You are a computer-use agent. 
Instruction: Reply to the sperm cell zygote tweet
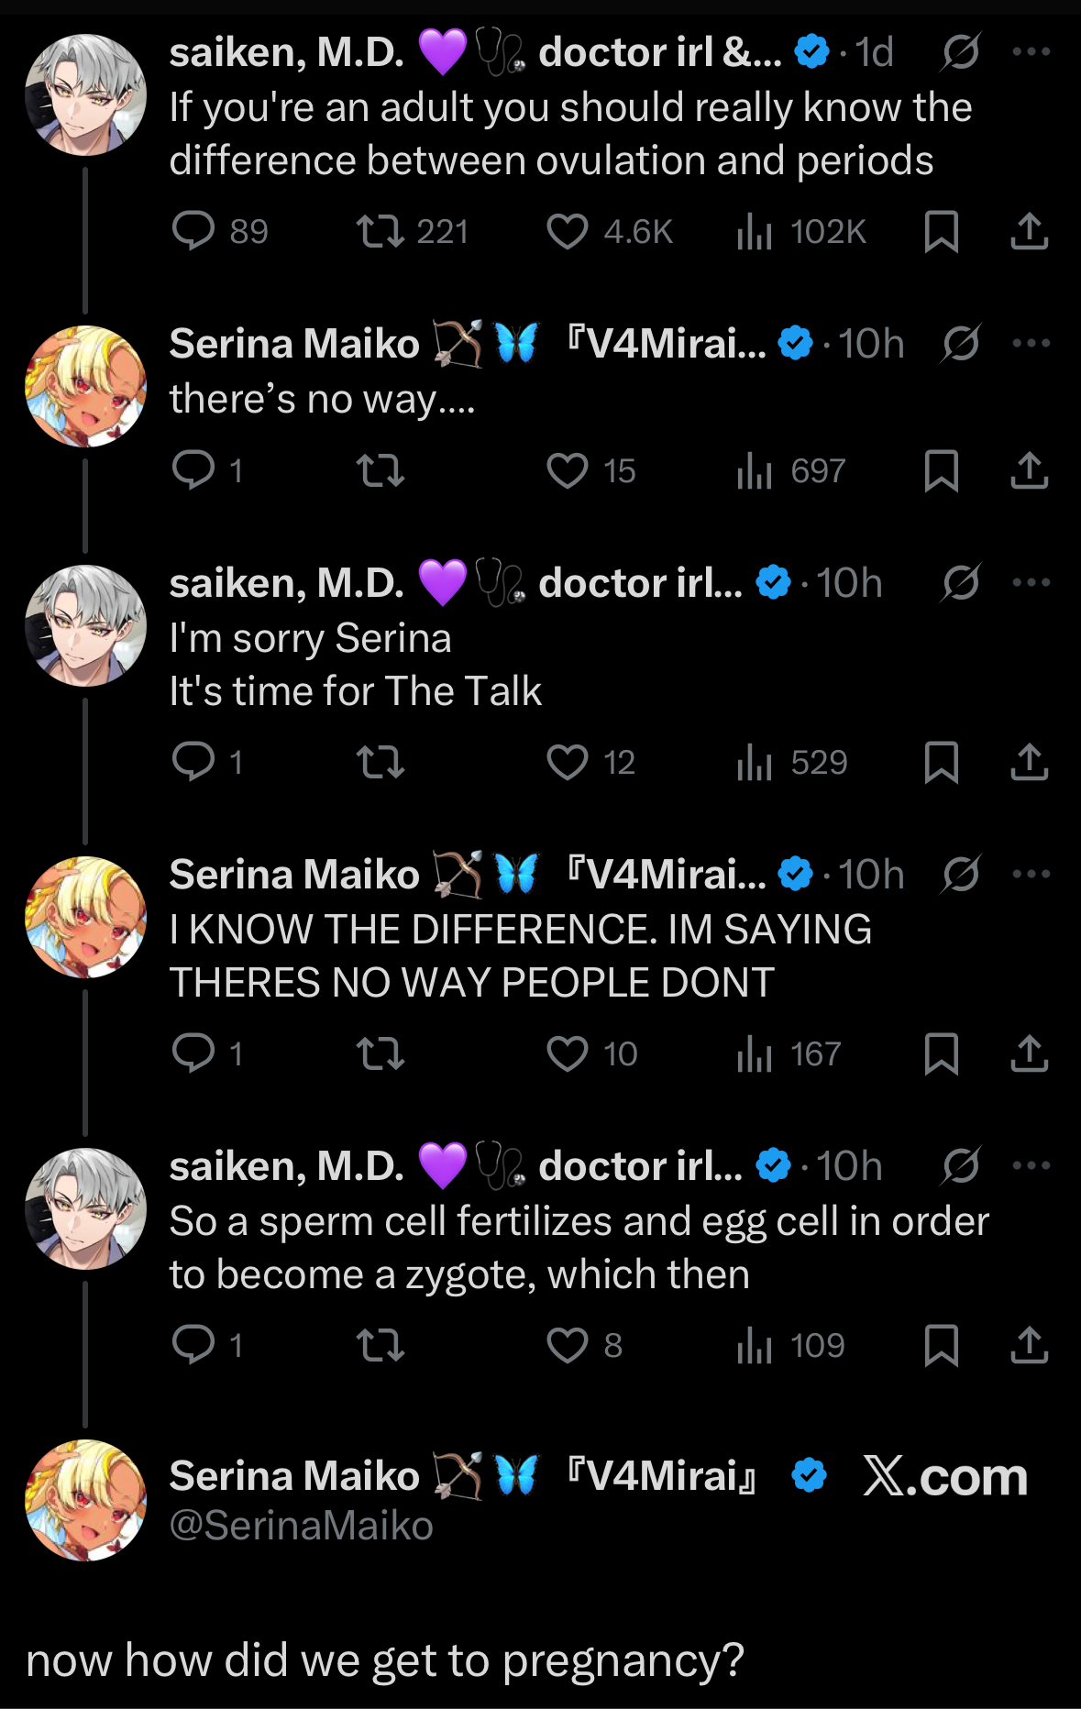[x=193, y=1346]
